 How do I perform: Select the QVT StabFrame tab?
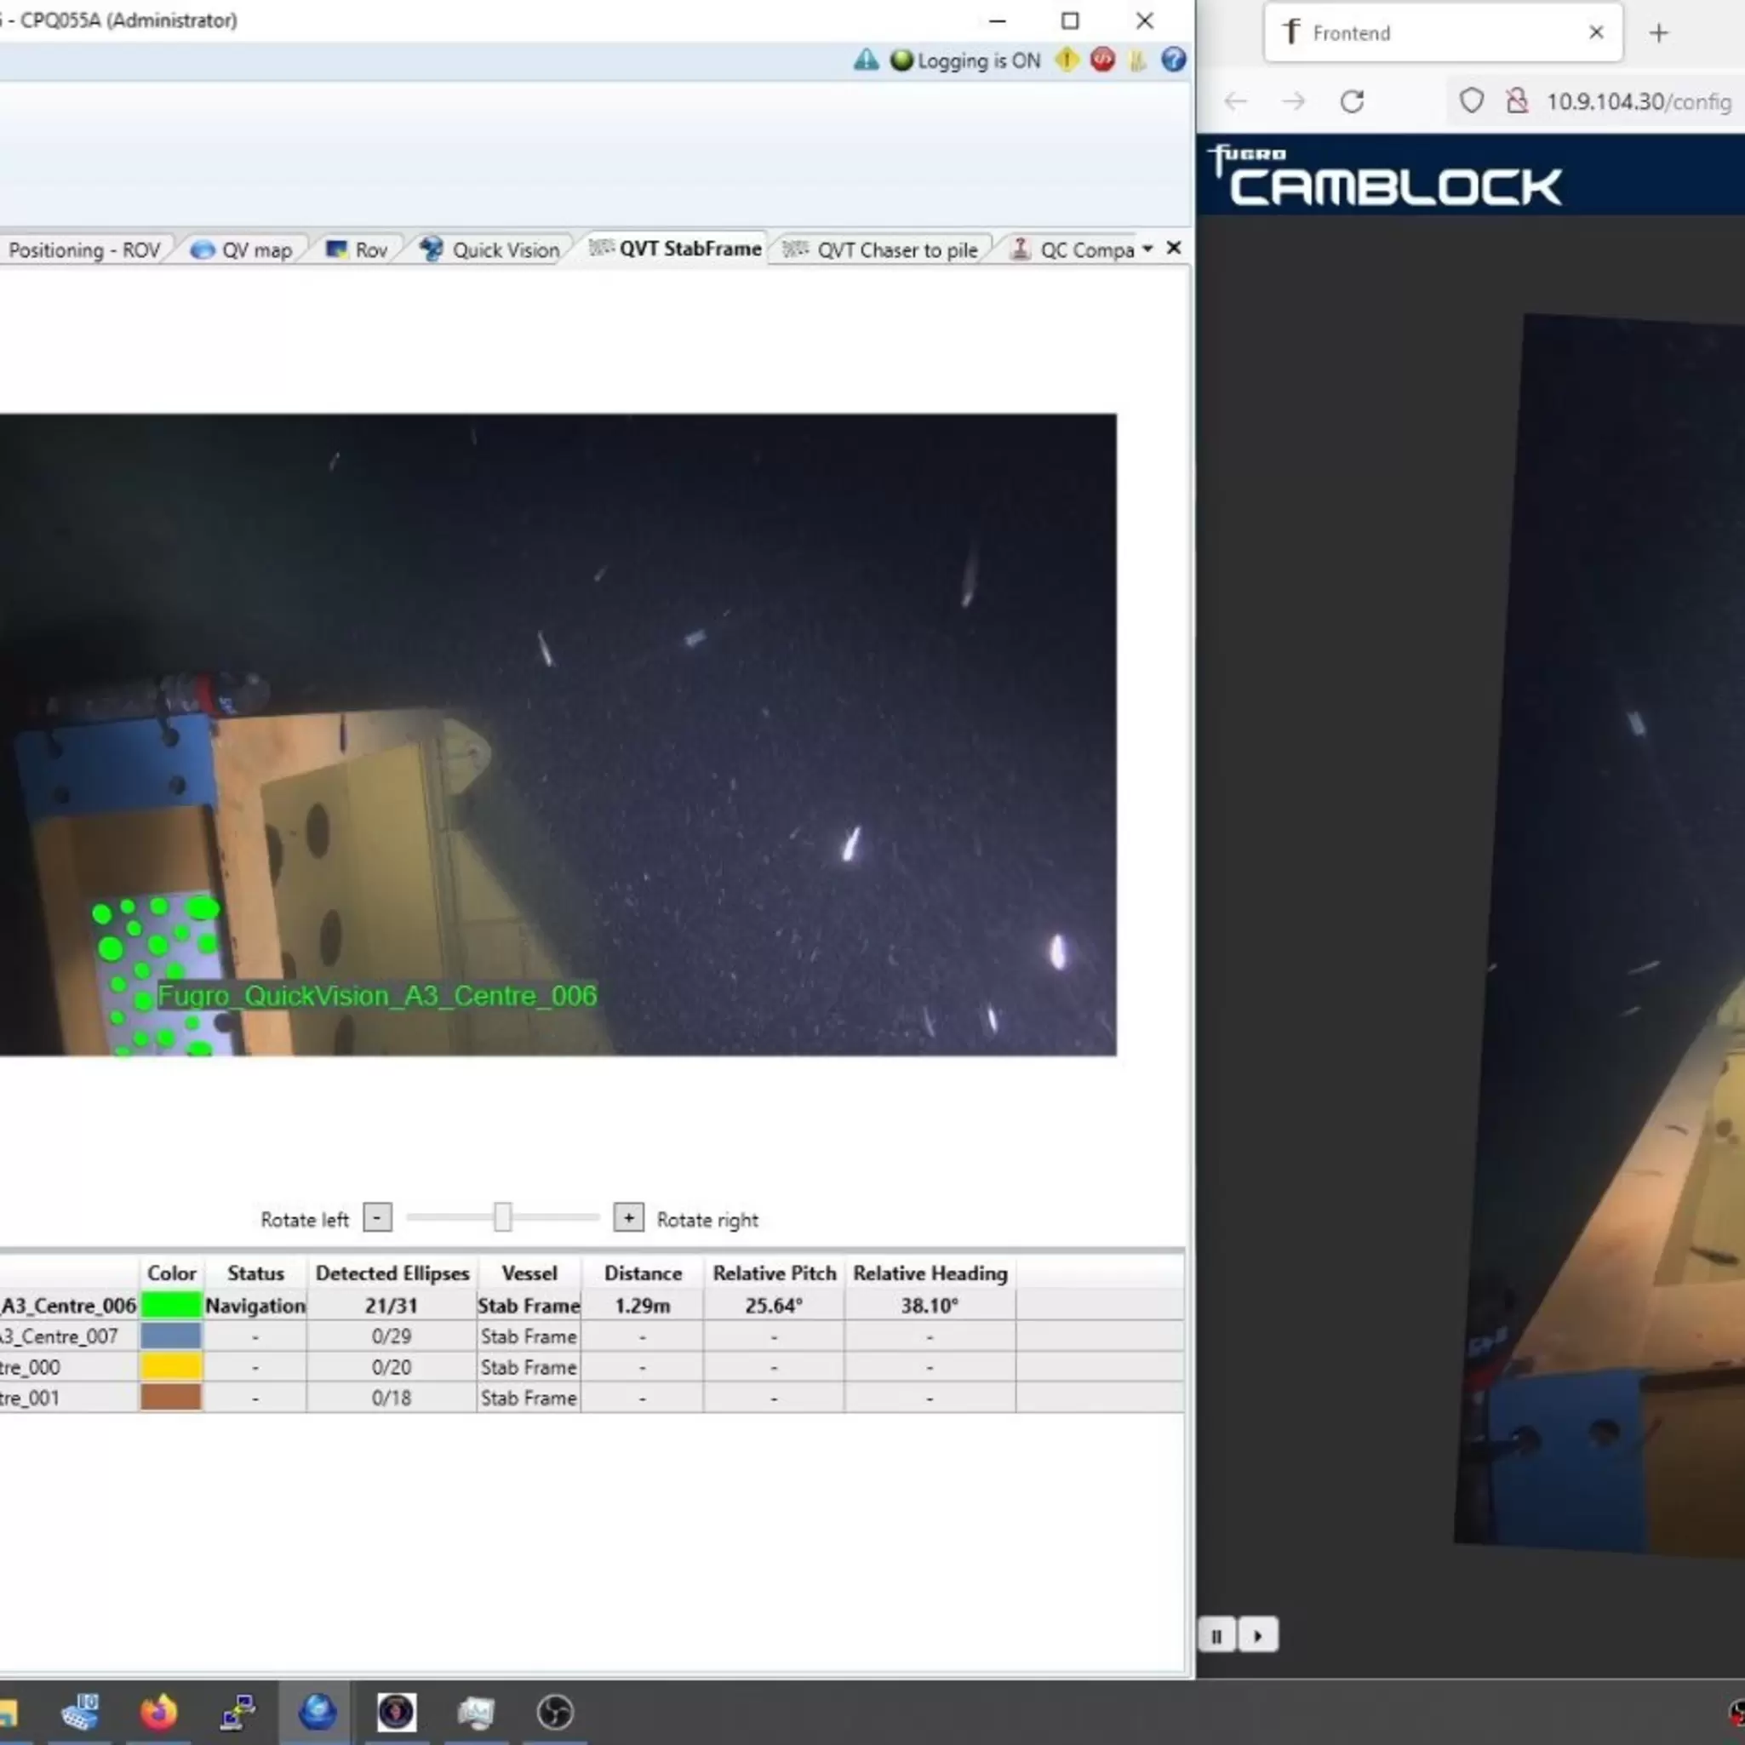(x=676, y=249)
